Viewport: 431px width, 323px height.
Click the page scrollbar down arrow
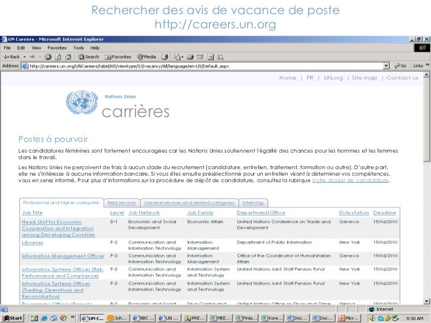(x=427, y=301)
